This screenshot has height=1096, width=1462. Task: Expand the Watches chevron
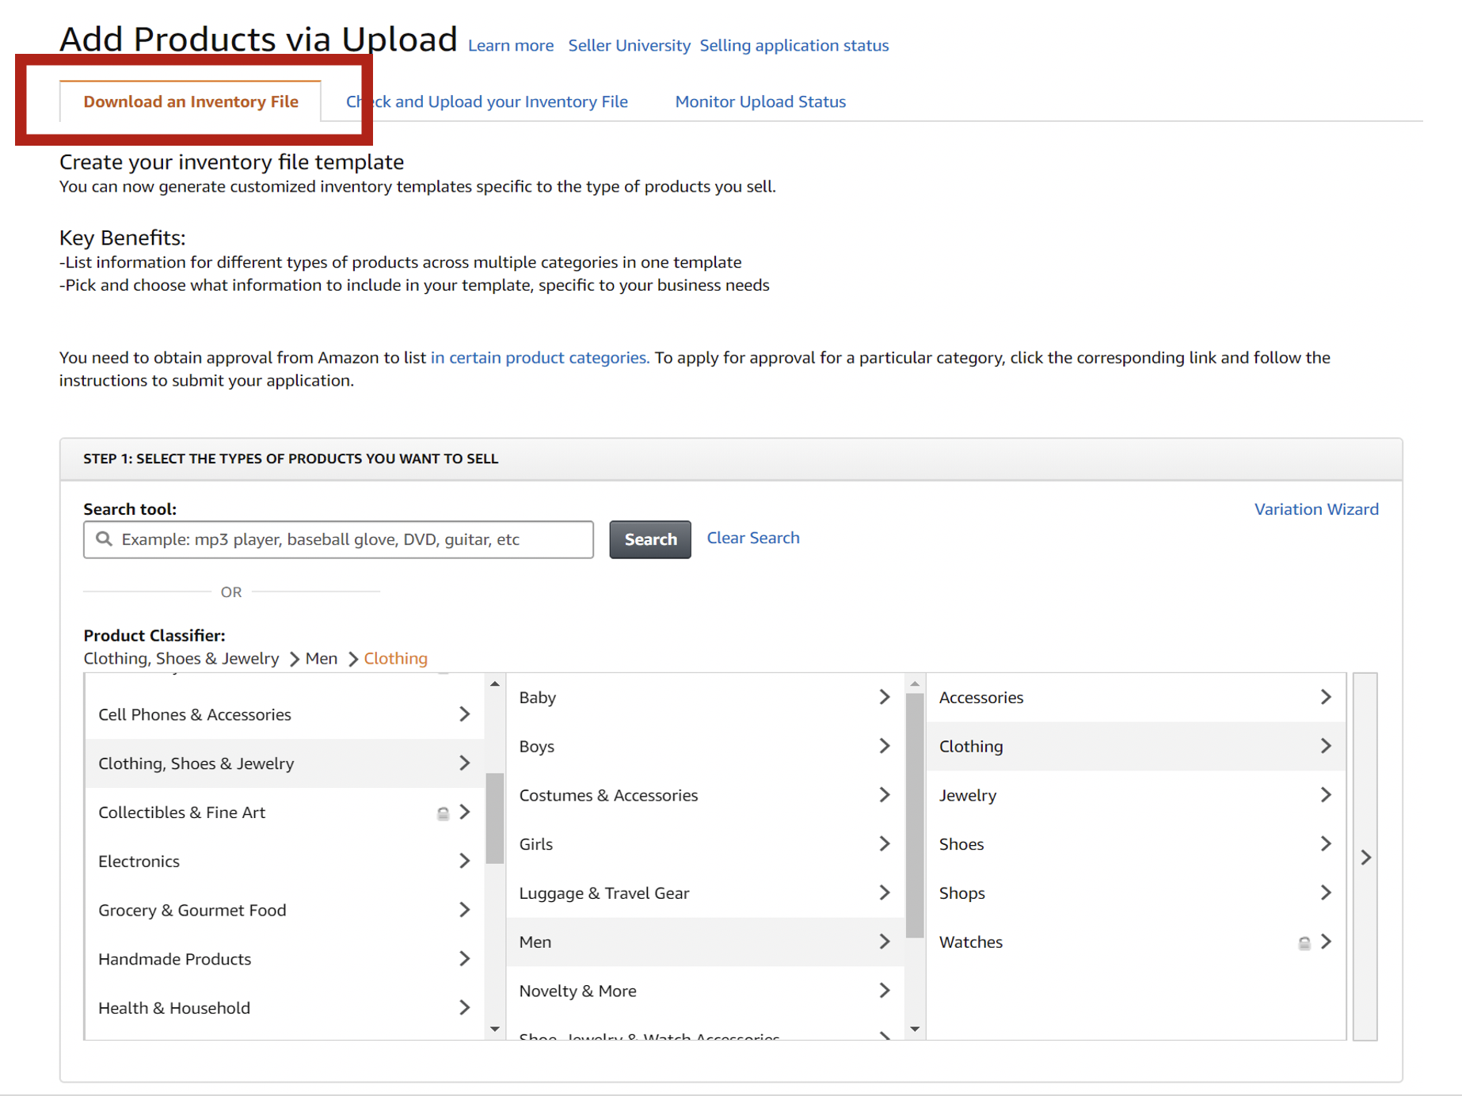pyautogui.click(x=1327, y=942)
